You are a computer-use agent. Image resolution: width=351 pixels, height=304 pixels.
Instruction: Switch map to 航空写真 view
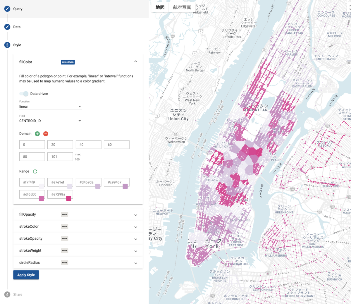click(x=182, y=7)
